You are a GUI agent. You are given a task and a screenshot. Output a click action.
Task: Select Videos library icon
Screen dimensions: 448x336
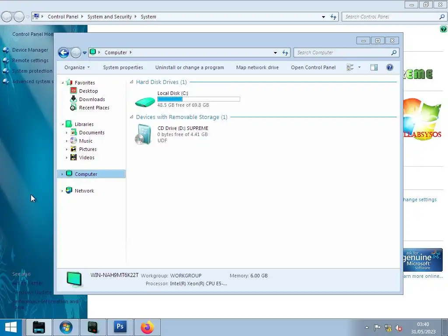point(73,157)
